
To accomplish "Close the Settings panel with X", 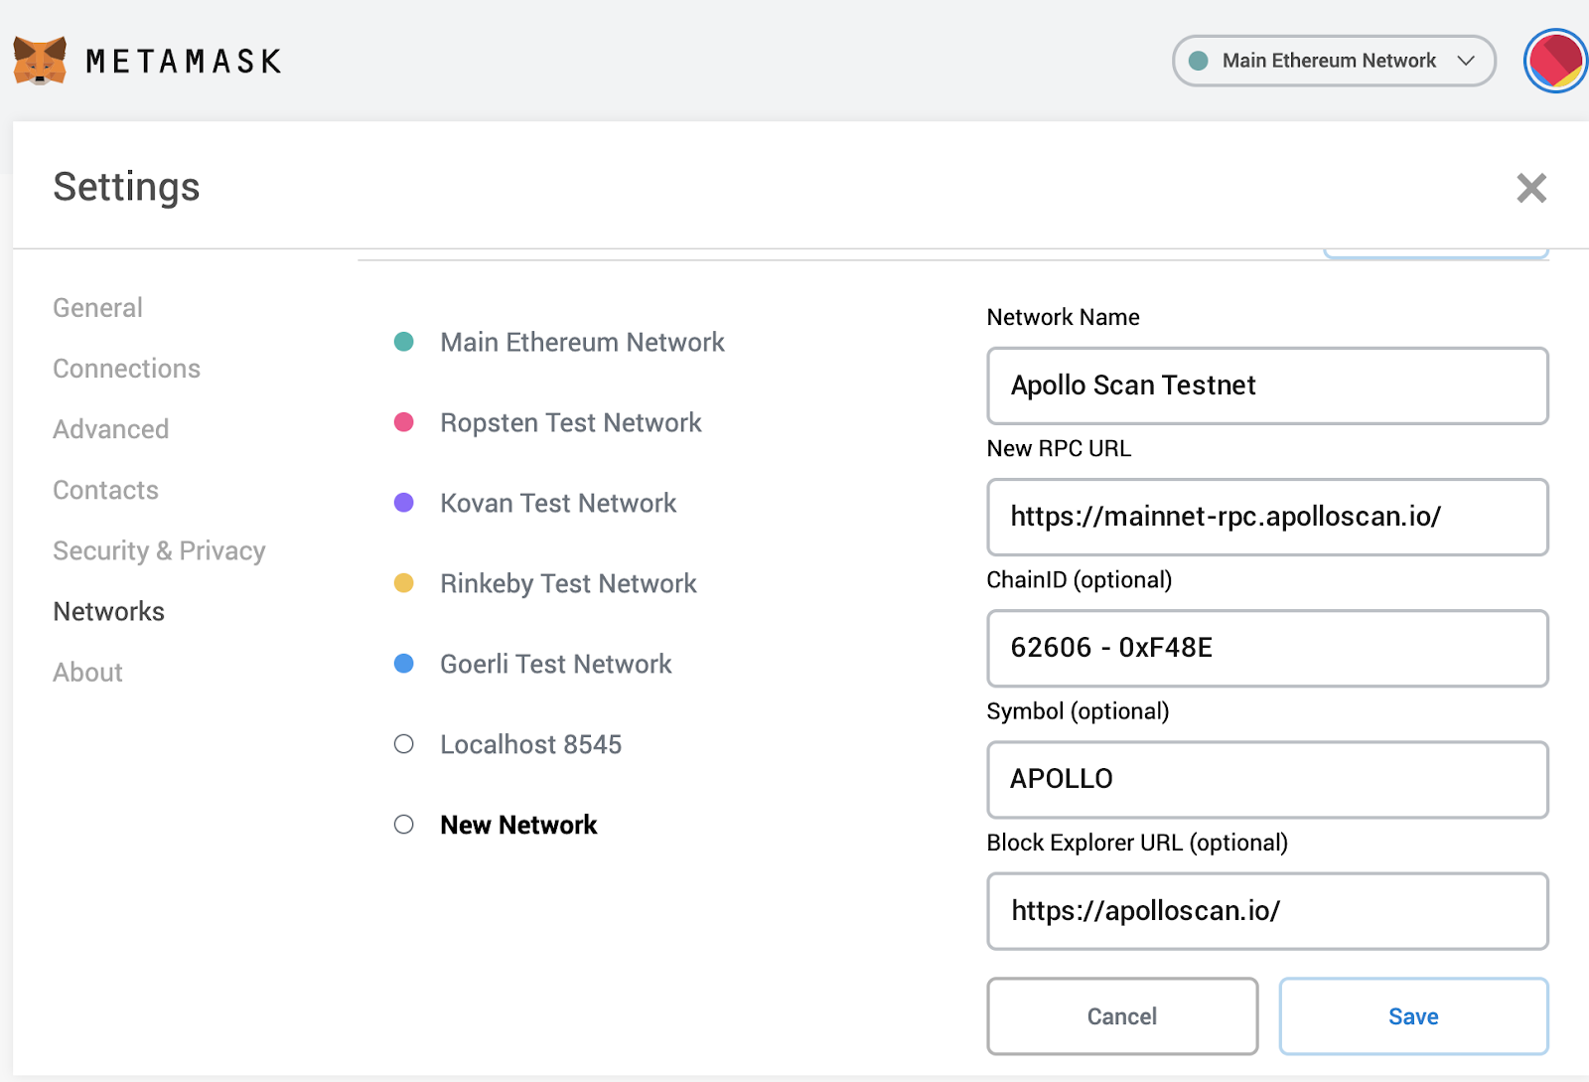I will (x=1530, y=188).
